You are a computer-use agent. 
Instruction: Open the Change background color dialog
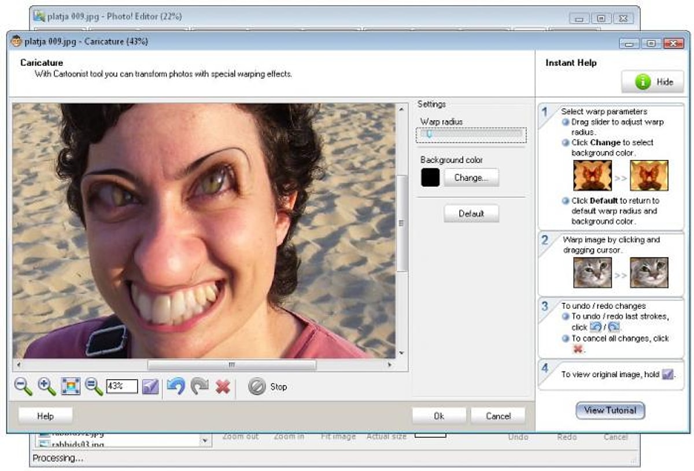[x=471, y=178]
